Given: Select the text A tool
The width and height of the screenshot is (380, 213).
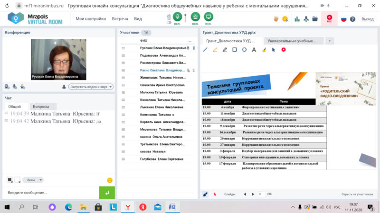Looking at the screenshot, I should click(254, 50).
